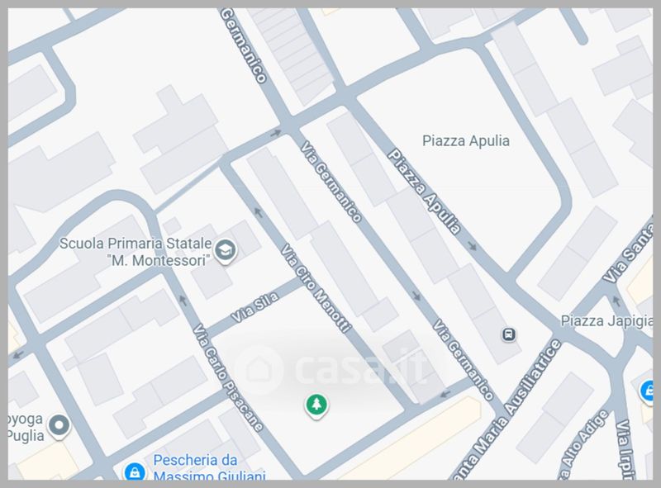
Task: Click the casa.it house logo watermark
Action: tap(258, 369)
